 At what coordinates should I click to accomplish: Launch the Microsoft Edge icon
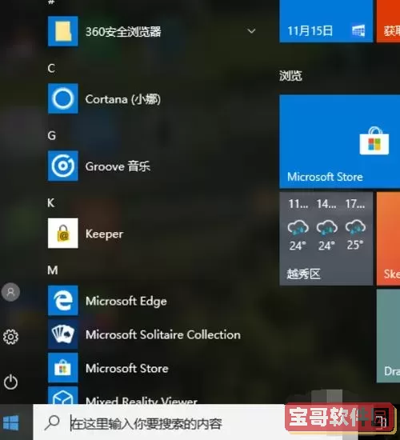pos(63,301)
